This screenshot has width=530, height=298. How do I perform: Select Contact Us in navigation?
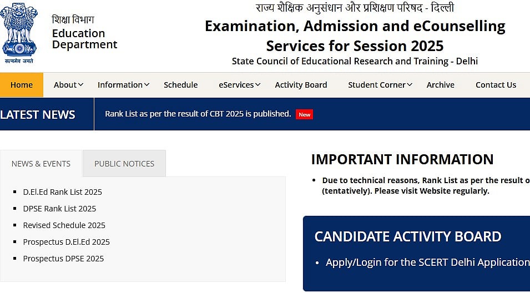(496, 85)
